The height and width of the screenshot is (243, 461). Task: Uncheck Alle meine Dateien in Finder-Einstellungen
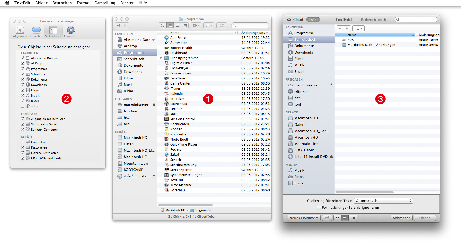pyautogui.click(x=22, y=58)
